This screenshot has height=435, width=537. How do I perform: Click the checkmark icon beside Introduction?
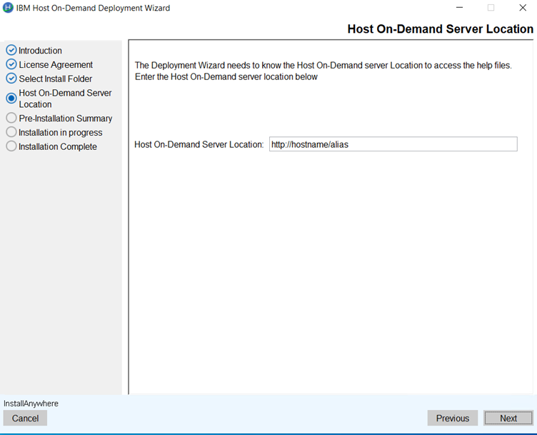tap(11, 50)
